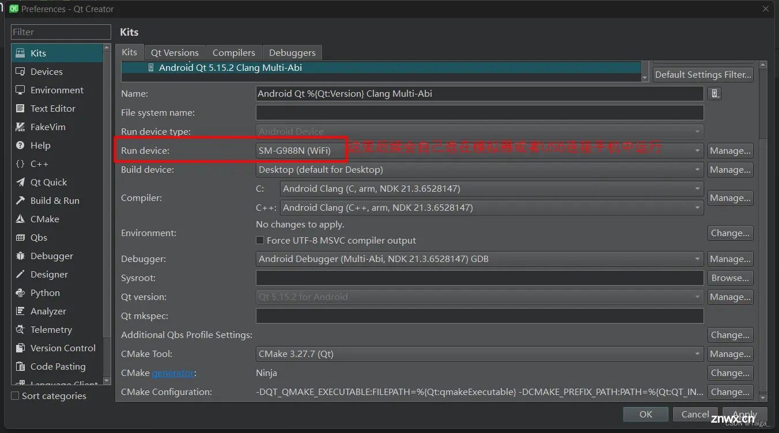Close the Preferences dialog
Viewport: 779px width, 433px height.
coord(765,9)
